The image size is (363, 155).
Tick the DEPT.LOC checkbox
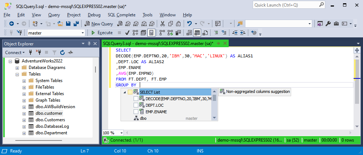click(x=136, y=105)
